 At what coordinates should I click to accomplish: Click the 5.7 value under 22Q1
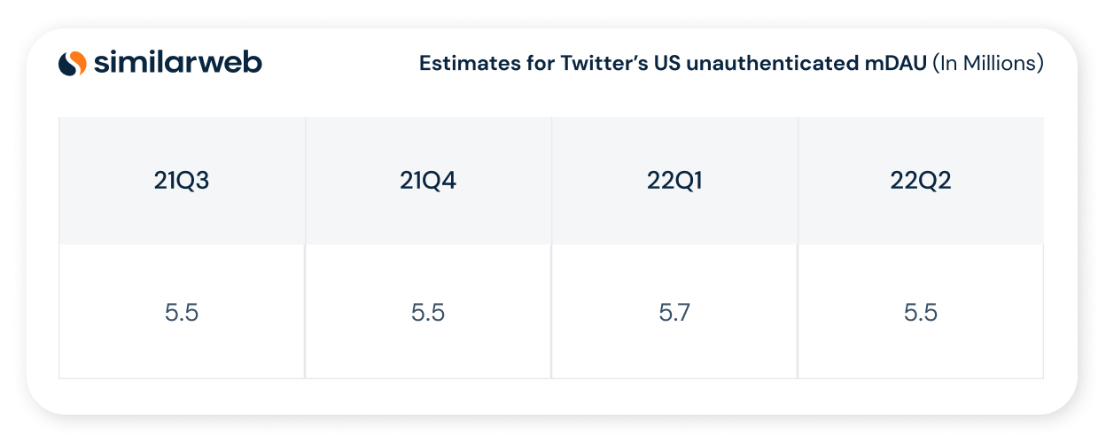[x=674, y=313]
